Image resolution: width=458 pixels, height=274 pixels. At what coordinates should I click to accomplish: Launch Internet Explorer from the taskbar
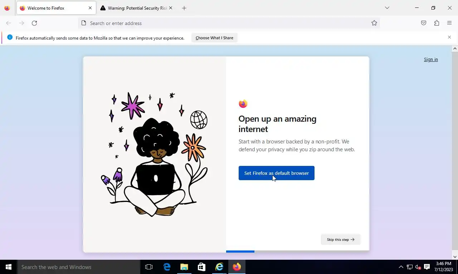219,267
